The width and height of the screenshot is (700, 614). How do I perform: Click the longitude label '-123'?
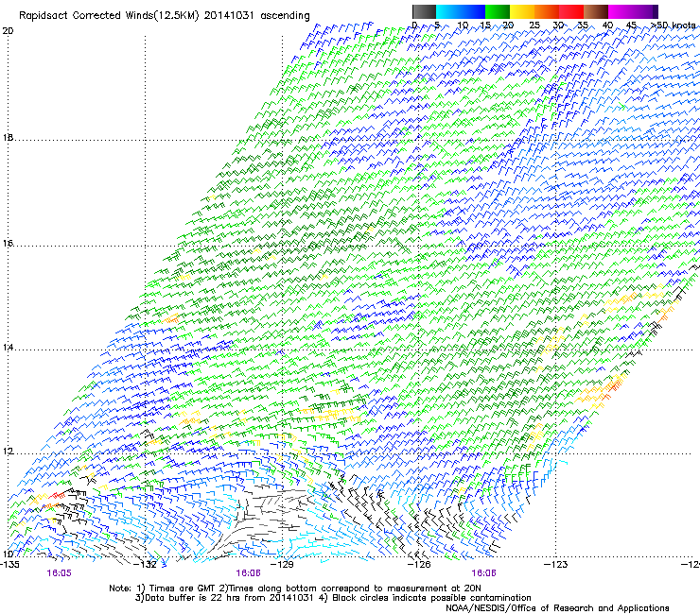(x=556, y=565)
